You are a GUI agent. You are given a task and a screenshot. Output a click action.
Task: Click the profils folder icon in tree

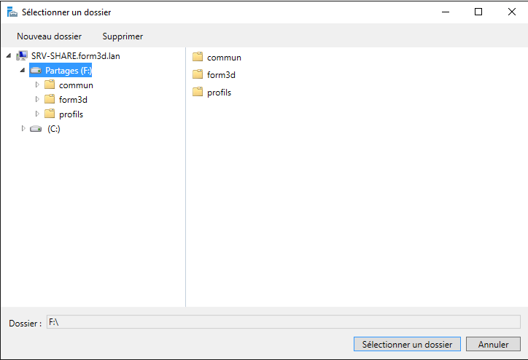pyautogui.click(x=50, y=114)
